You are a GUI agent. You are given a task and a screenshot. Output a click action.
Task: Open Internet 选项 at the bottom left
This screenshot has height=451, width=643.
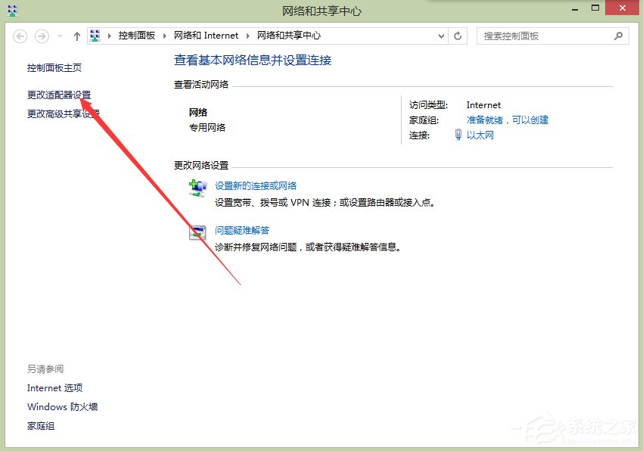54,387
